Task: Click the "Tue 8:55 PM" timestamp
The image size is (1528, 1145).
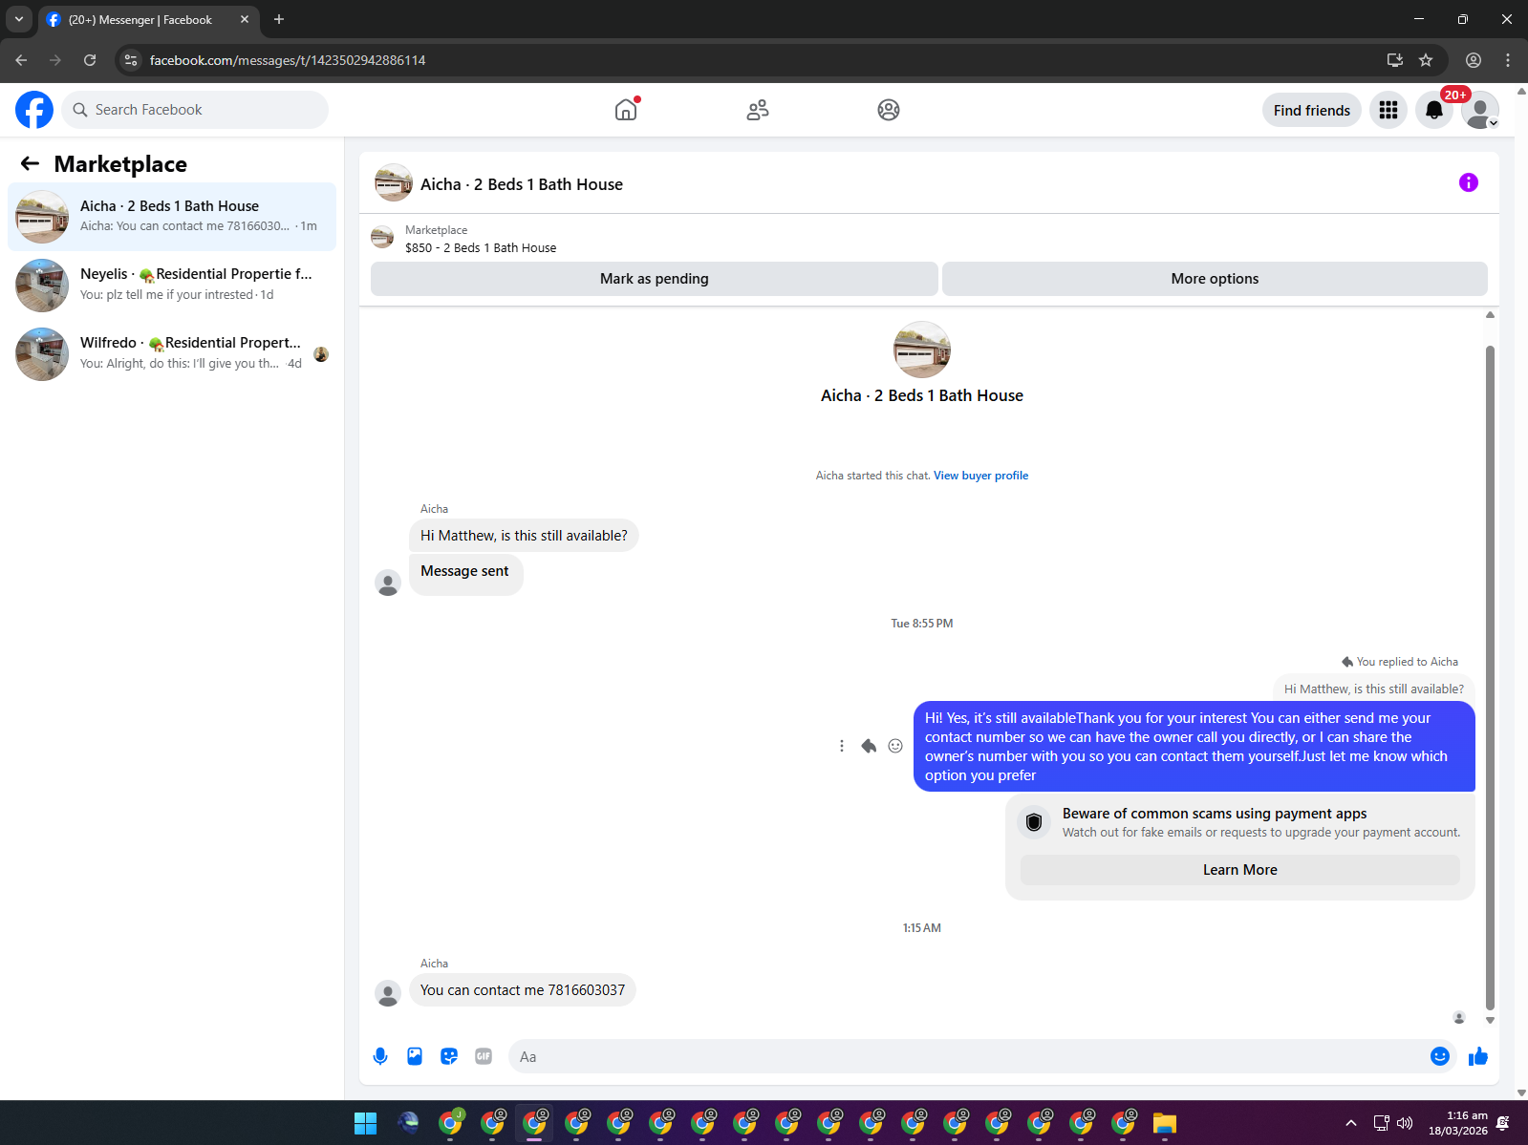Action: coord(922,624)
